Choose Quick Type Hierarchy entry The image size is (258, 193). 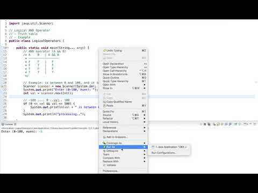[x=124, y=81]
